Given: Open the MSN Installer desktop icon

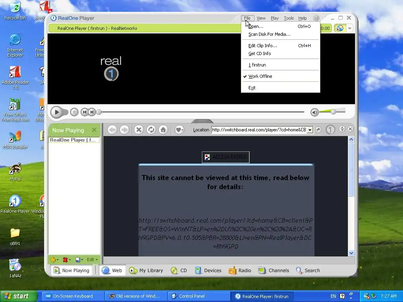Looking at the screenshot, I should 15,140.
